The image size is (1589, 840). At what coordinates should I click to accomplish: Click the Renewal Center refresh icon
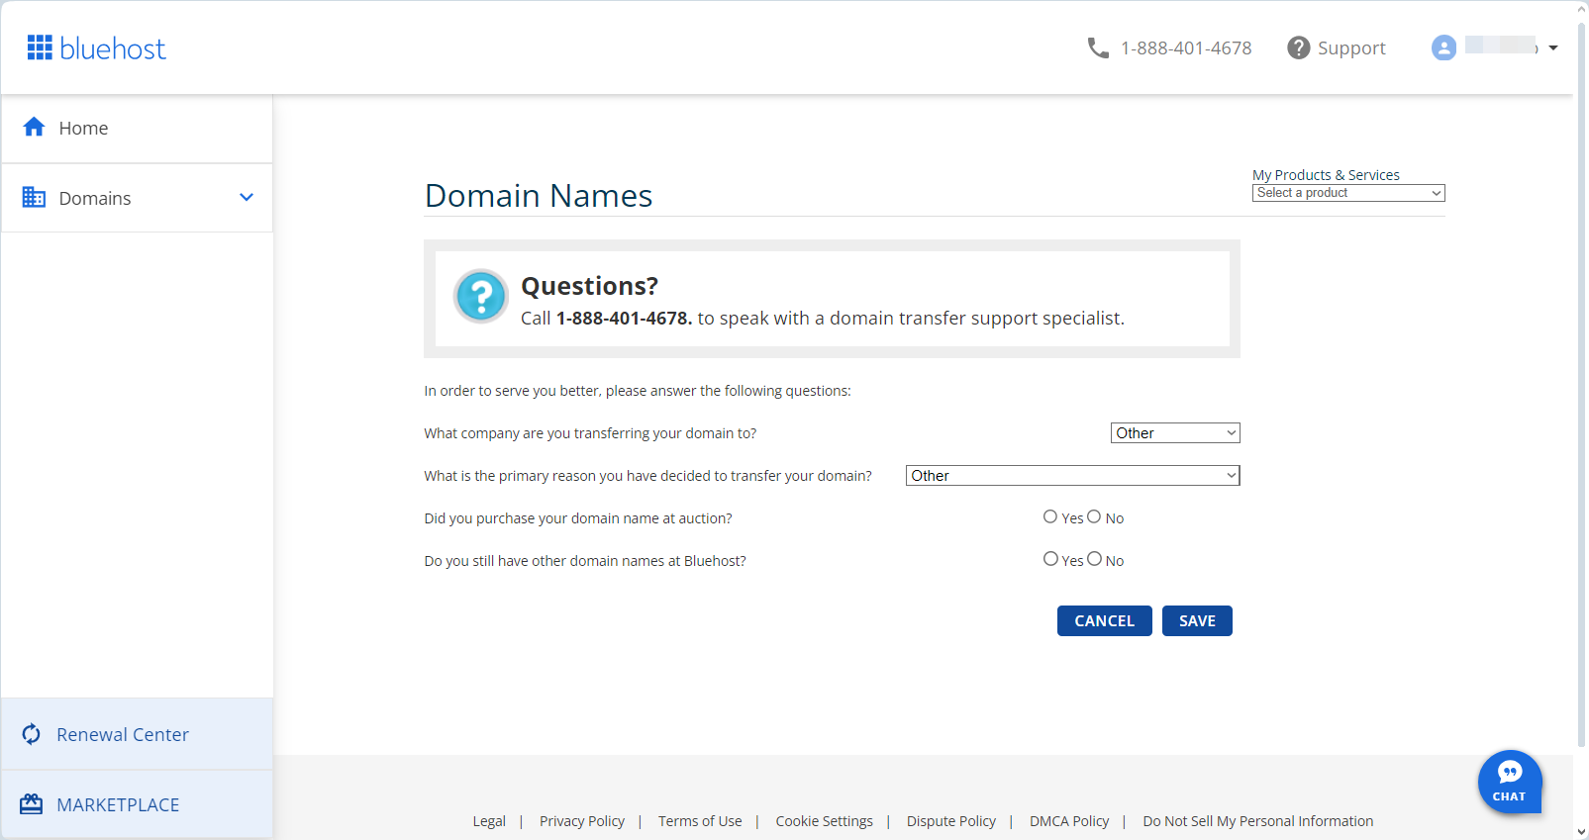(x=32, y=734)
